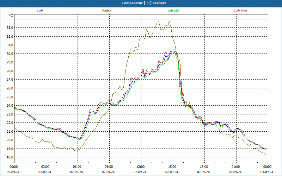
Task: Click the 'Temperatur [°C] skaliert' chart title
Action: [144, 3]
